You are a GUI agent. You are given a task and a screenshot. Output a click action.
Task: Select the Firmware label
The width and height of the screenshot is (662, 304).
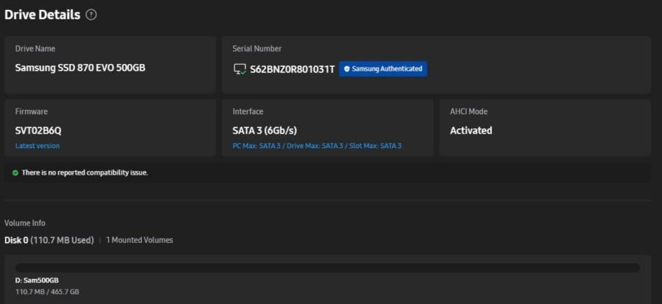[31, 111]
